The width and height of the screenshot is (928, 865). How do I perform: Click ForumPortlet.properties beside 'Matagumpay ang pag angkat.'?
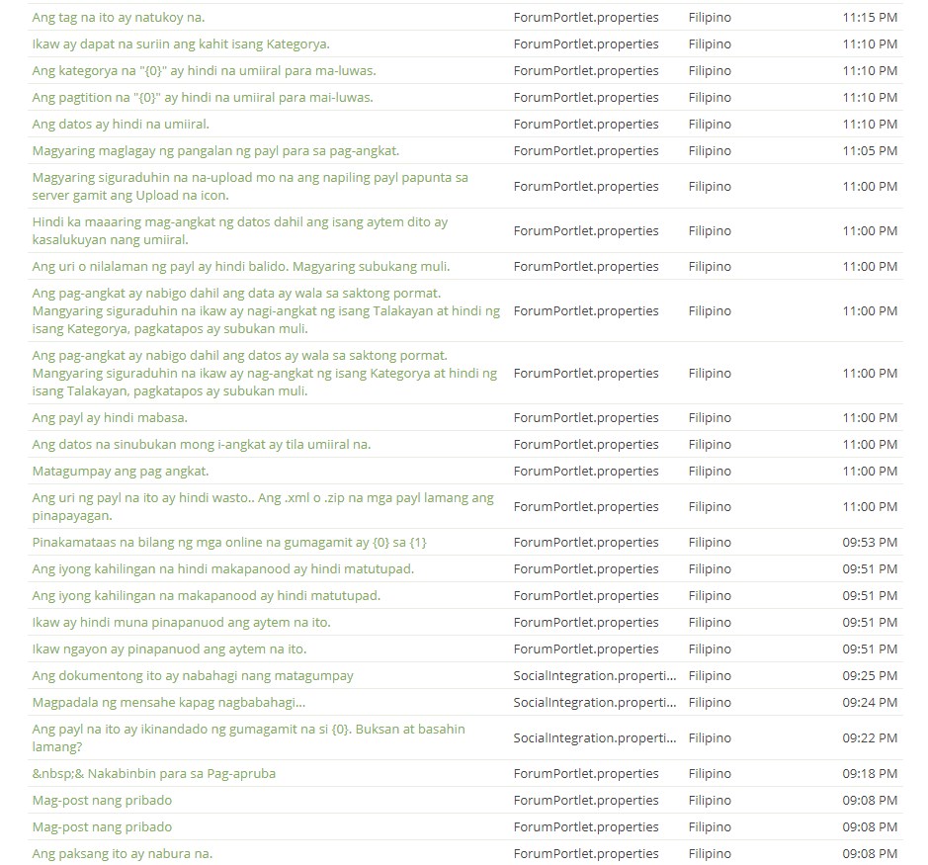click(586, 472)
